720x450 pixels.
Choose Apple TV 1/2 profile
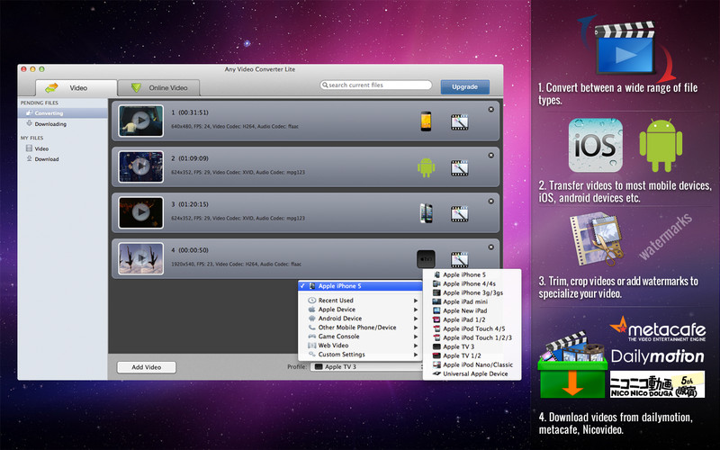tap(472, 355)
